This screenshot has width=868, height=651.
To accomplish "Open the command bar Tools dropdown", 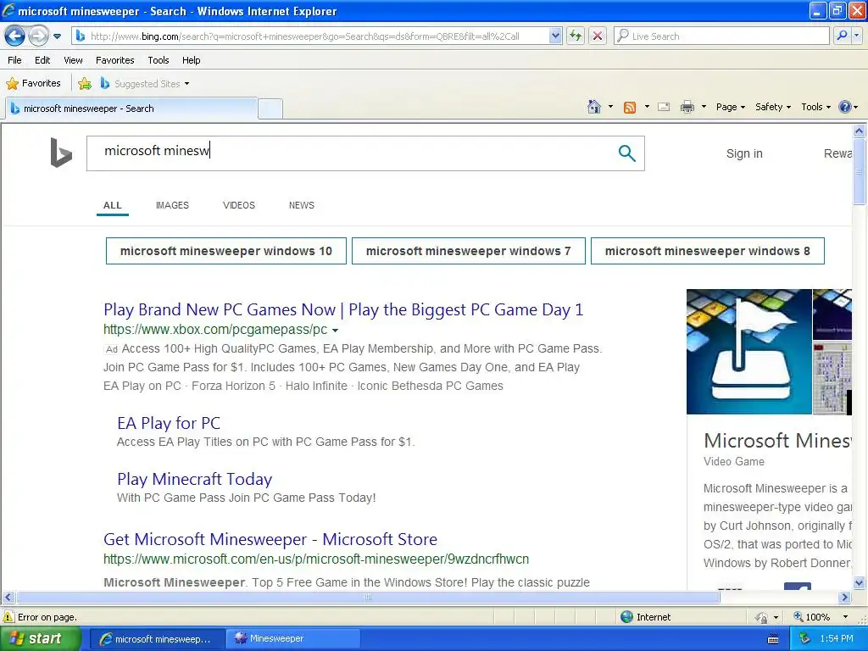I will click(815, 108).
